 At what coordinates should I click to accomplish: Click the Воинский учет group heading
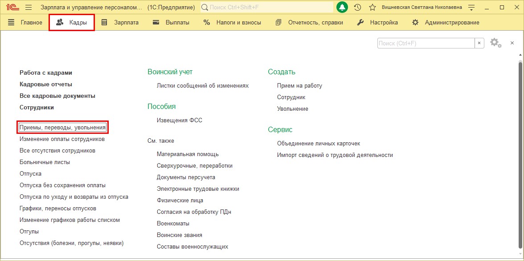click(x=170, y=72)
